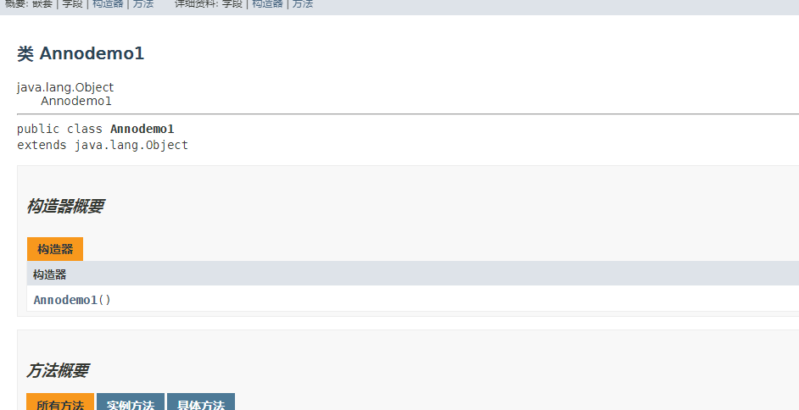Click the 构造器概要 section heading
Screen dimensions: 799x410
(x=64, y=206)
